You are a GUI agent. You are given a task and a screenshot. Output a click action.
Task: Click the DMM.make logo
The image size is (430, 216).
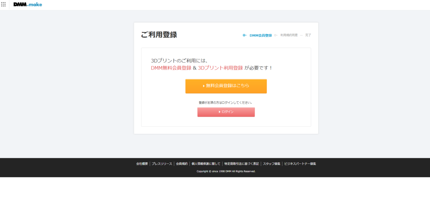pyautogui.click(x=28, y=4)
